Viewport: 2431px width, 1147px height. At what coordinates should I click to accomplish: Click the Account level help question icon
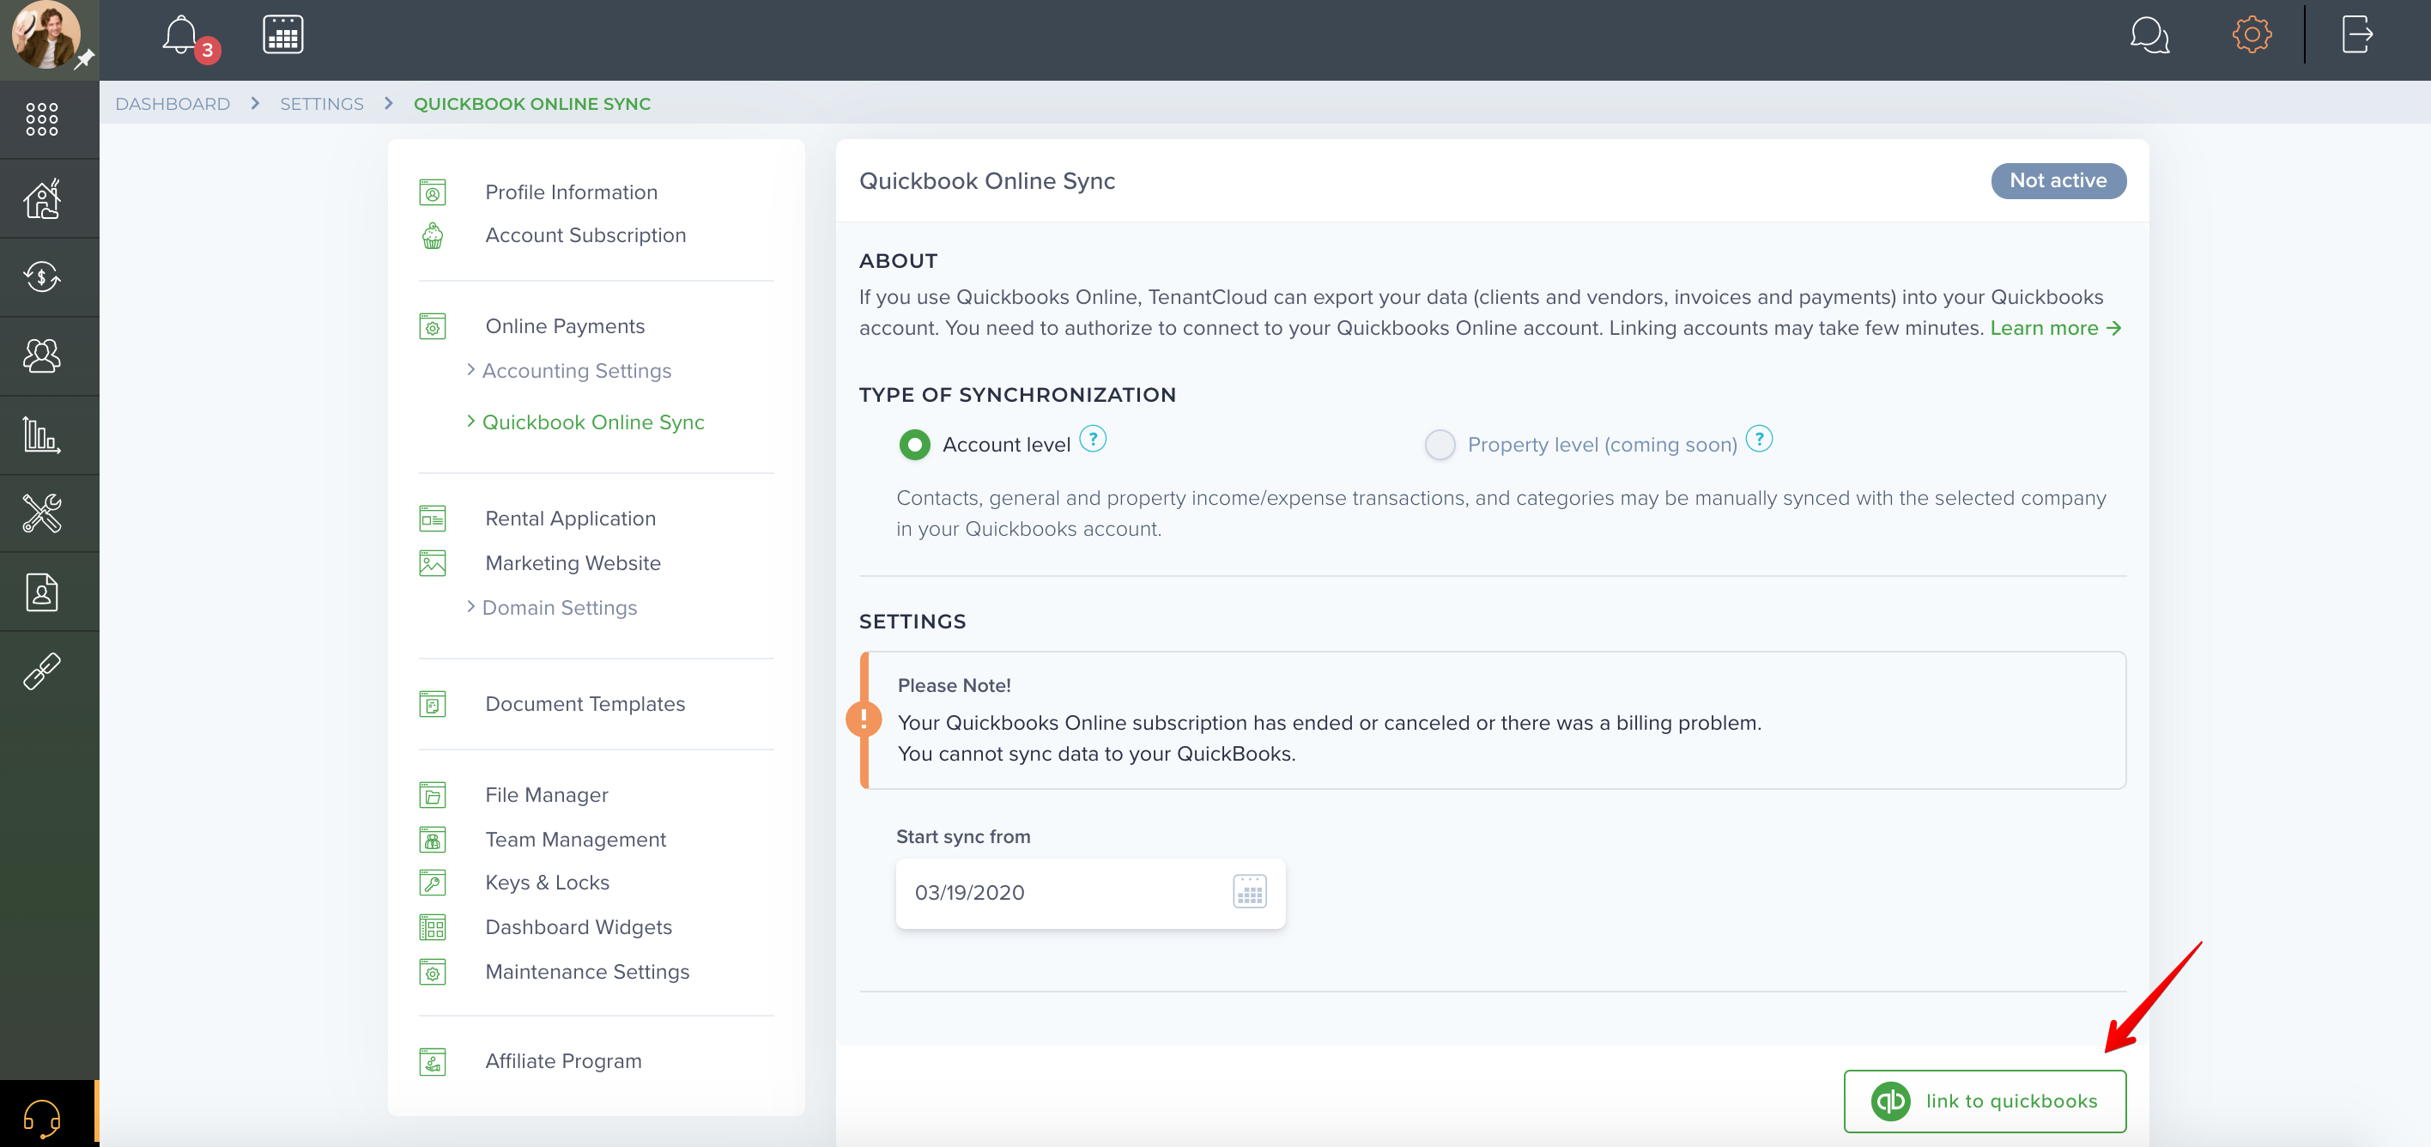coord(1093,439)
